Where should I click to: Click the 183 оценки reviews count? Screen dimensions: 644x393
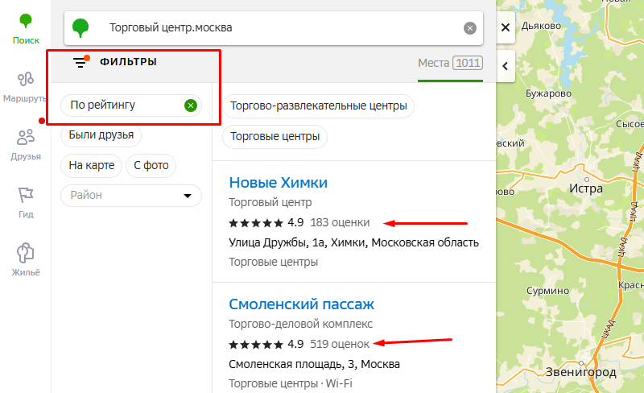[340, 222]
